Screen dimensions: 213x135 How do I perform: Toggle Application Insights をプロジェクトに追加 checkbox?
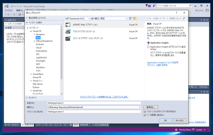point(148,47)
